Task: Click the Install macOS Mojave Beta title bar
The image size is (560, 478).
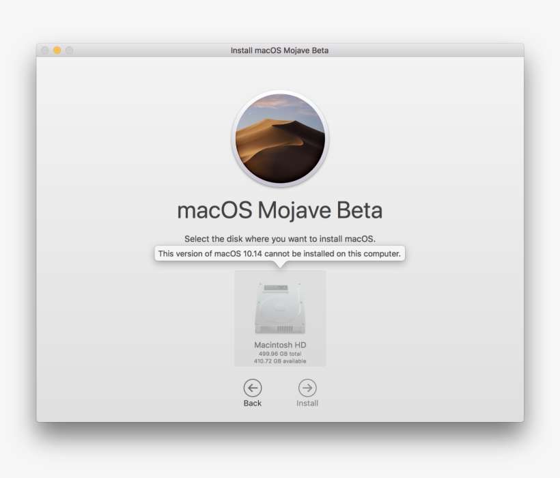Action: (x=280, y=50)
